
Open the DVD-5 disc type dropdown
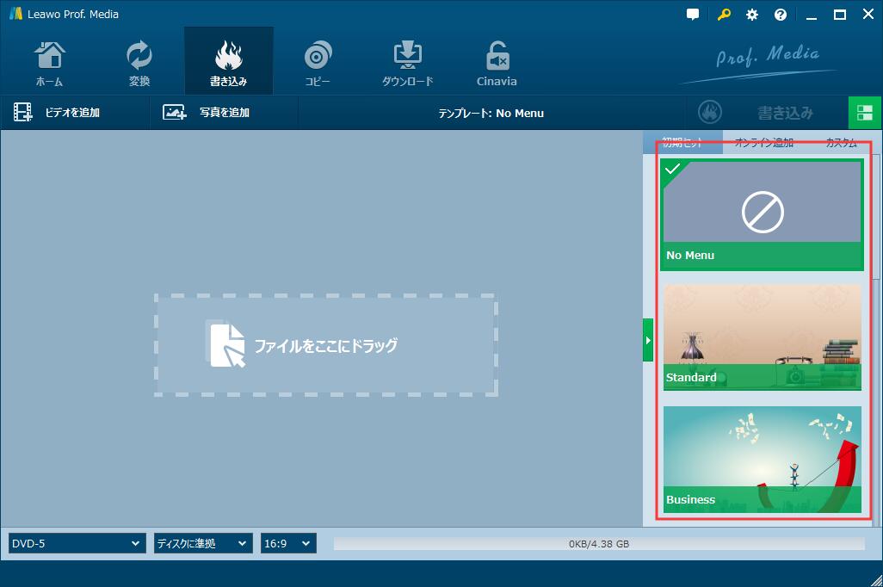point(77,544)
